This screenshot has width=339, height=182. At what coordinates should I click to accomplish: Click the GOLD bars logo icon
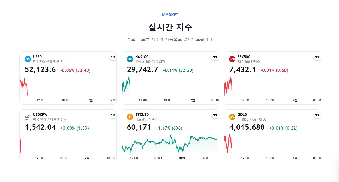coord(232,117)
